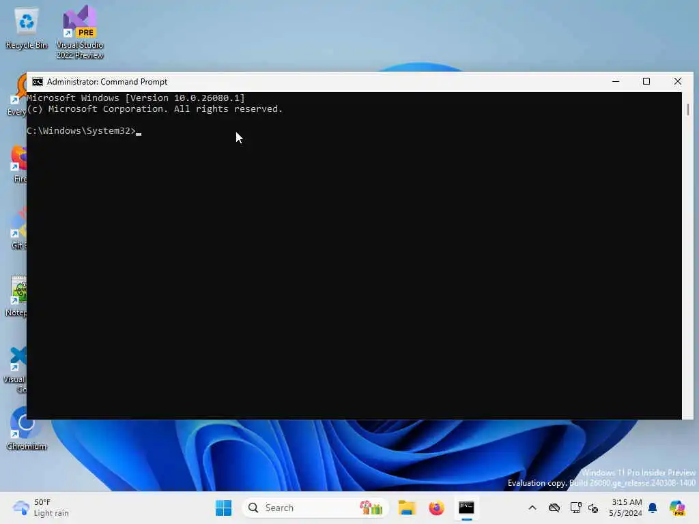Image resolution: width=699 pixels, height=524 pixels.
Task: Open the network status tray icon
Action: pyautogui.click(x=575, y=508)
